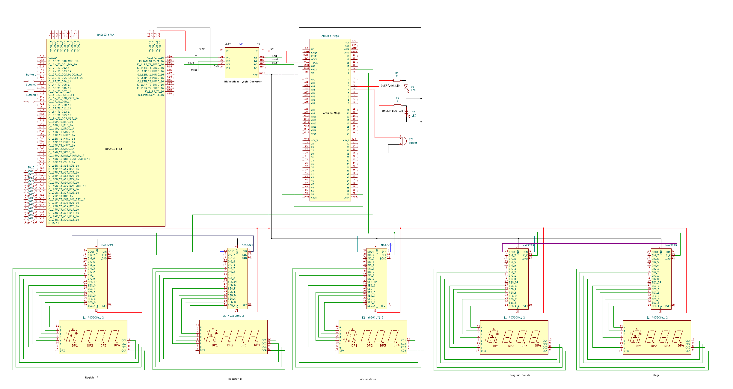Select the R1 resistor symbol
Image resolution: width=733 pixels, height=389 pixels.
[397, 80]
